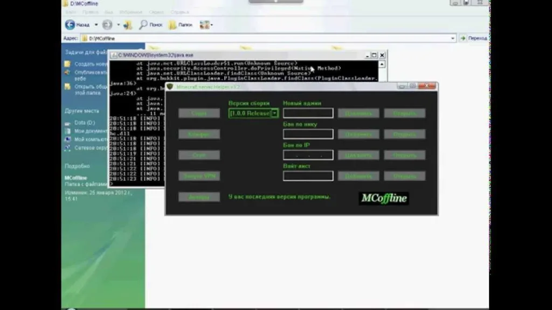The height and width of the screenshot is (310, 552).
Task: Click the add button next to Новый админ
Action: [358, 113]
